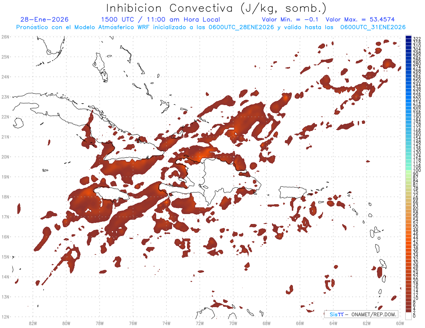Viewport: 425px width, 328px height.
Task: Click the colorbar value label "40"
Action: coord(416,245)
